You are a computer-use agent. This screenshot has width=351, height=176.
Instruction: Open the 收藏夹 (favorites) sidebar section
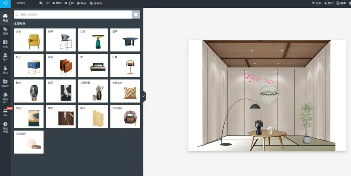[5, 83]
